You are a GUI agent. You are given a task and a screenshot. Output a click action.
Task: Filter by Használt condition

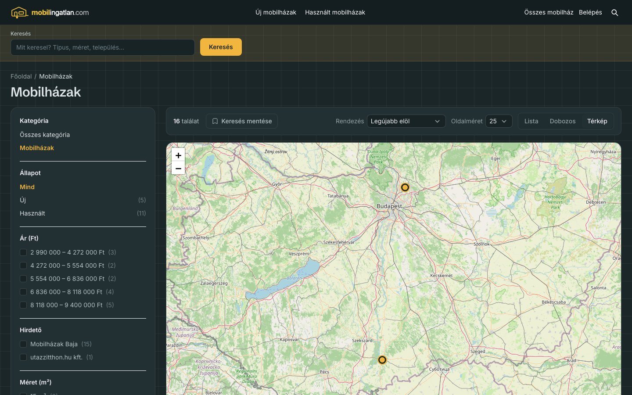32,213
